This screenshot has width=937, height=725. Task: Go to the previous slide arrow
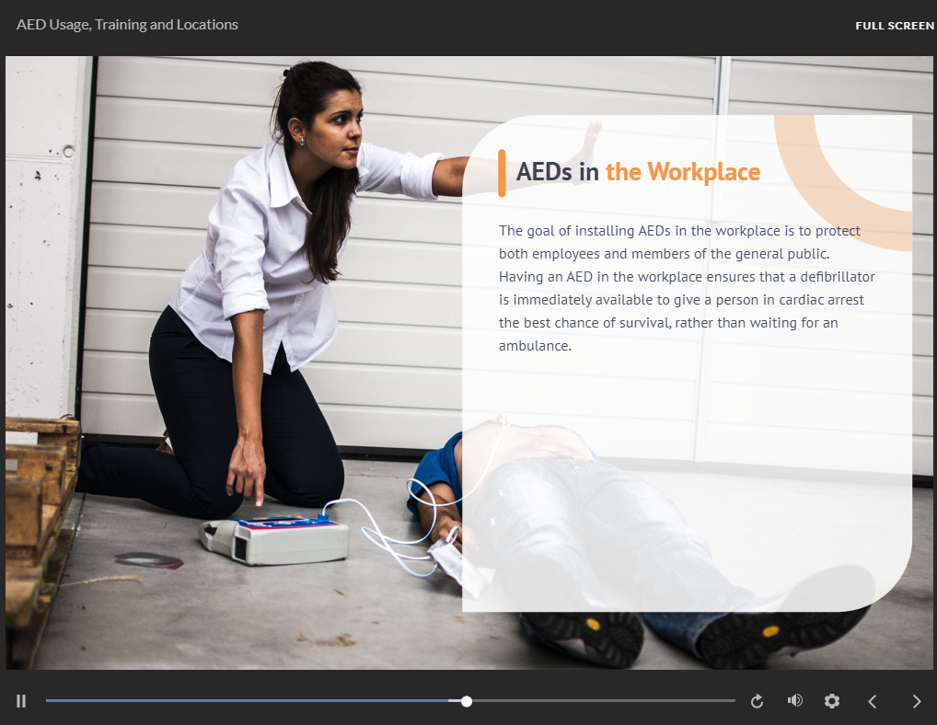pos(873,701)
